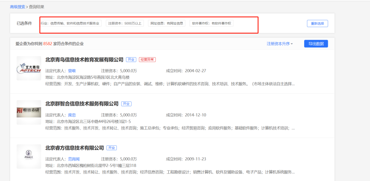The image size is (370, 181).
Task: Open company 北京群智合信息技术服务有限公司
Action: [x=82, y=104]
